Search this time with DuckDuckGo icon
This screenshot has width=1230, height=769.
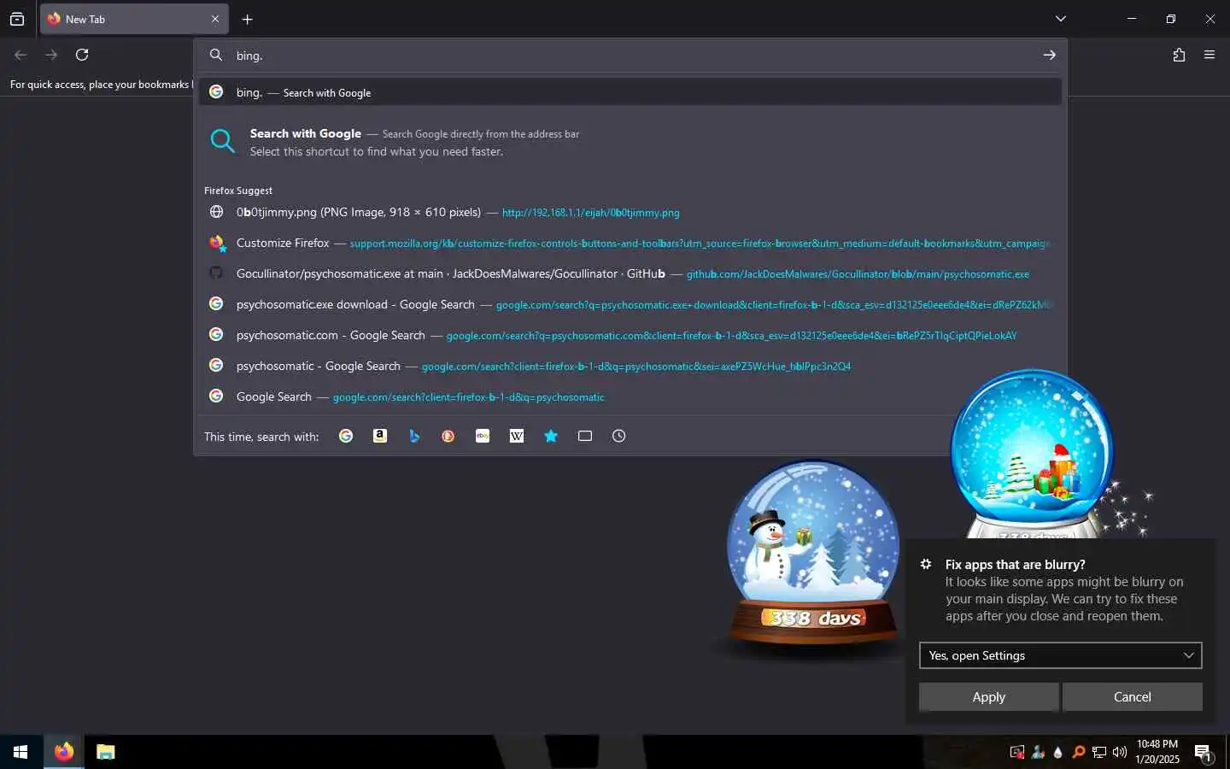[448, 436]
